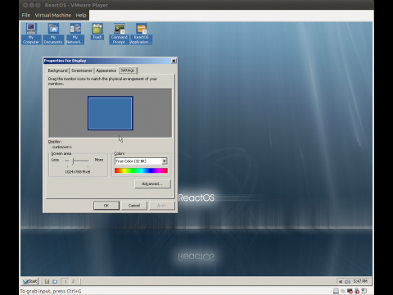Open the Virtual Machine menu

click(x=53, y=16)
